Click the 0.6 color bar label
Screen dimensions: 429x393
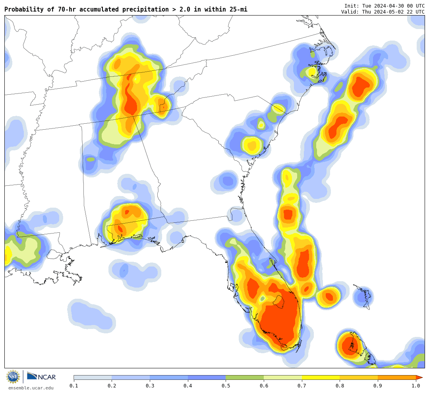point(264,386)
